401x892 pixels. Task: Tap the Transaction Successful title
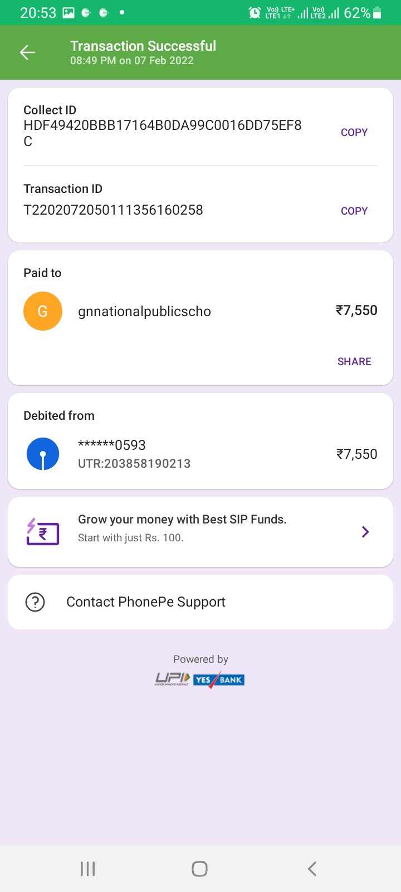(143, 46)
